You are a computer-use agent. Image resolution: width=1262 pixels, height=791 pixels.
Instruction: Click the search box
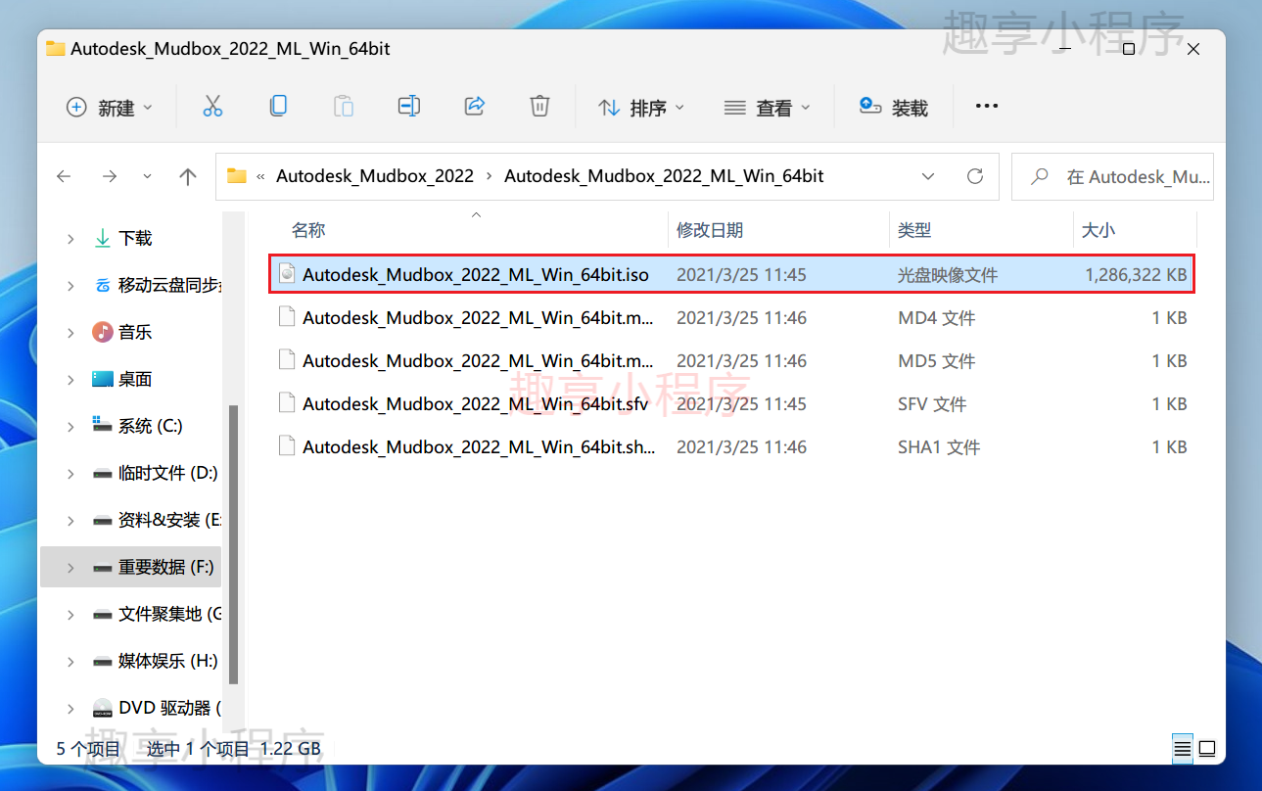click(1112, 176)
